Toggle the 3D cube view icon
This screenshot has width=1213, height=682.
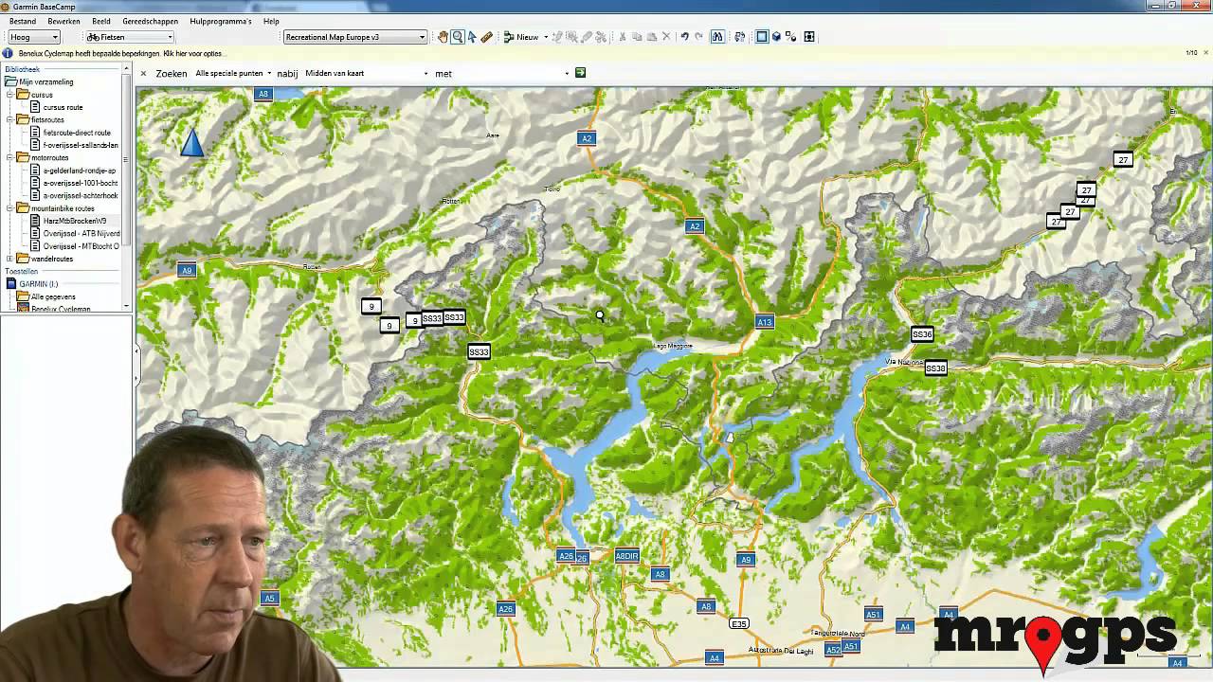click(x=776, y=37)
